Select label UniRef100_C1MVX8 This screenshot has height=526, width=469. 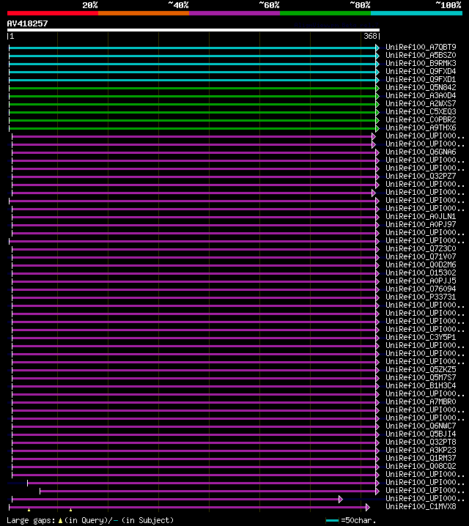point(421,506)
